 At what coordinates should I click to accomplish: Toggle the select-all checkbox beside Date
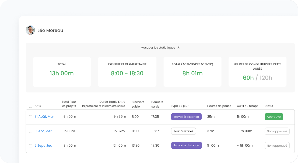pyautogui.click(x=31, y=106)
